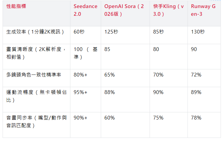Select the 音畫同步率 row label
The height and width of the screenshot is (141, 222).
pos(36,122)
